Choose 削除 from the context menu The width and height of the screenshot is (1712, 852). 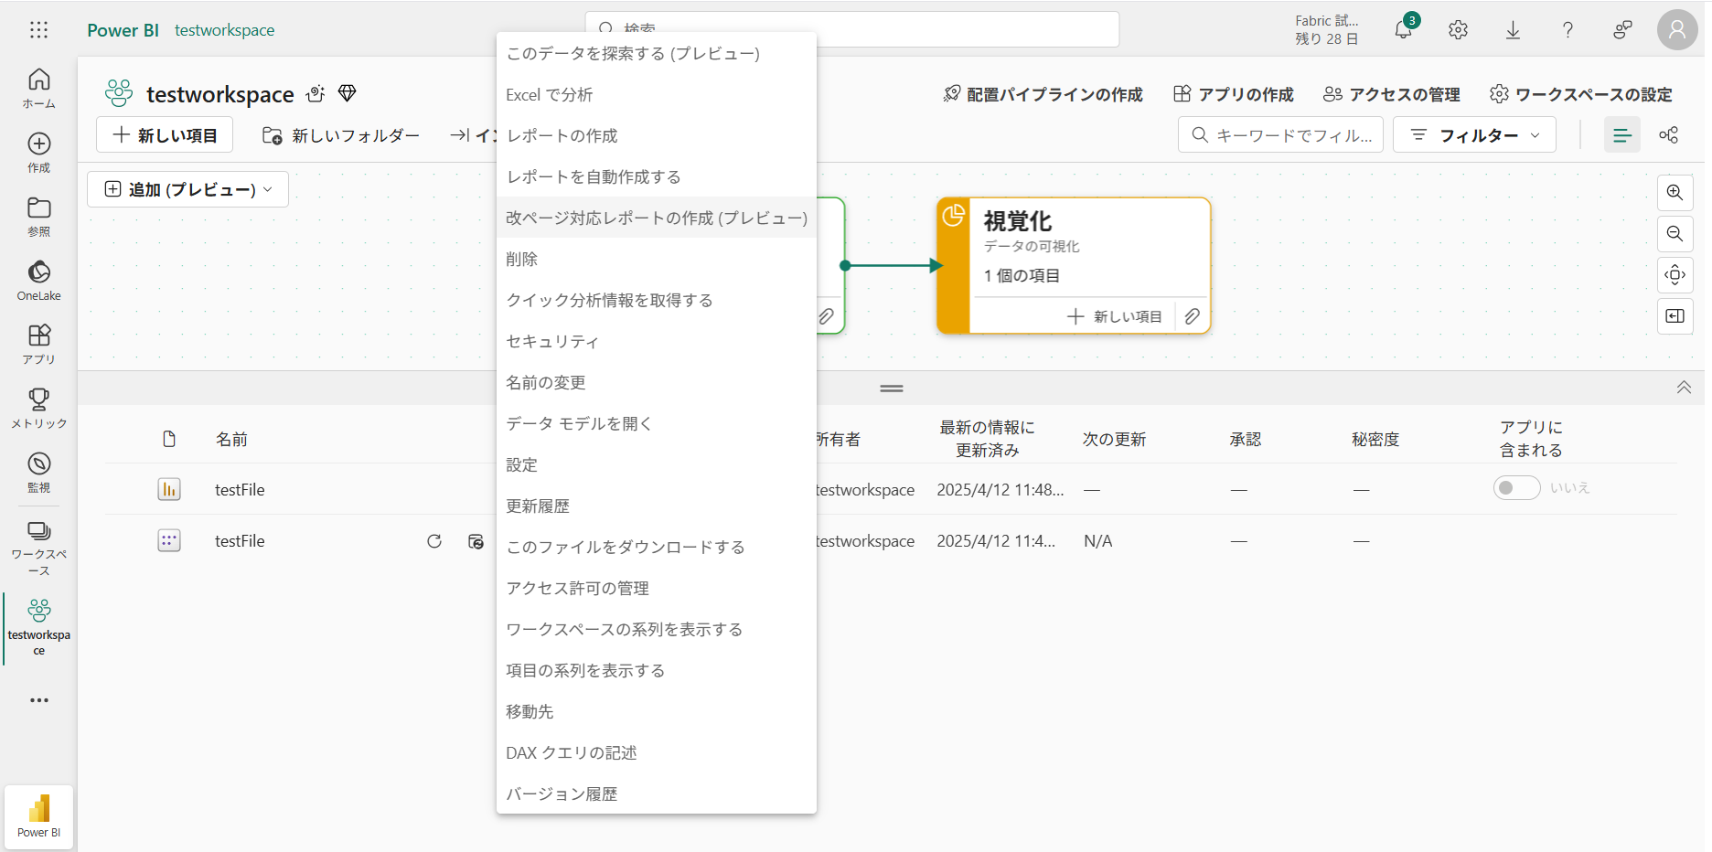657,259
